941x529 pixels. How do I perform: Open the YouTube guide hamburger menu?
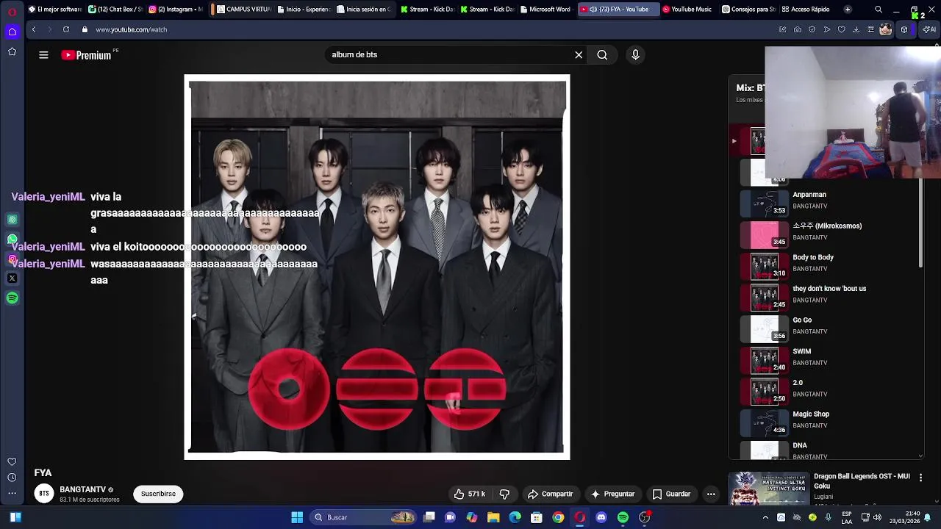pos(43,55)
